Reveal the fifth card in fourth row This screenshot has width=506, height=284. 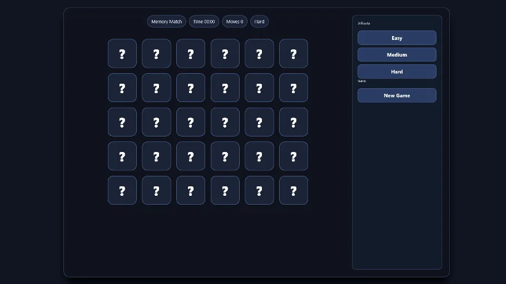tap(259, 156)
